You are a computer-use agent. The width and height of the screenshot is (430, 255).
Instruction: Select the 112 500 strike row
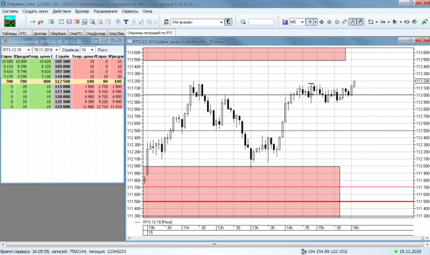click(62, 82)
